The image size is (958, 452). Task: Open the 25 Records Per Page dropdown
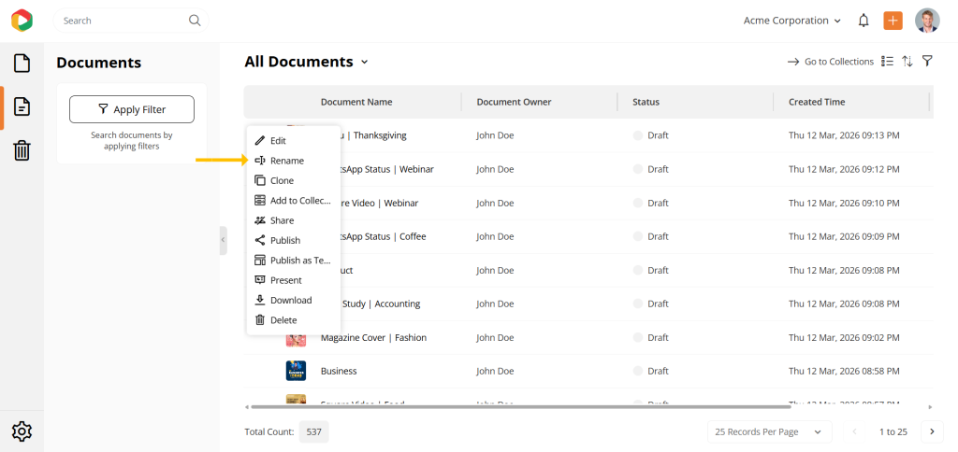(x=769, y=431)
